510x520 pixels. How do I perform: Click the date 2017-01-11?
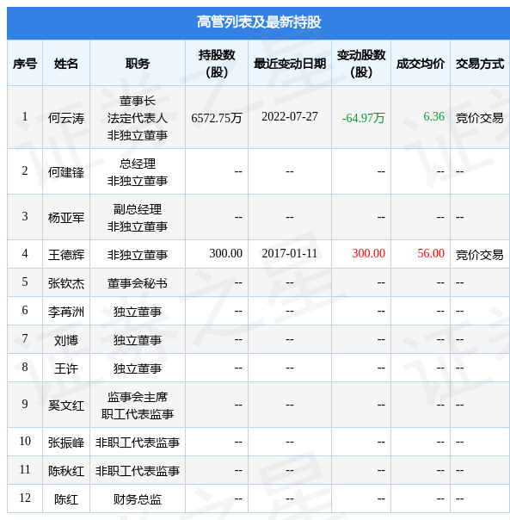coord(290,253)
